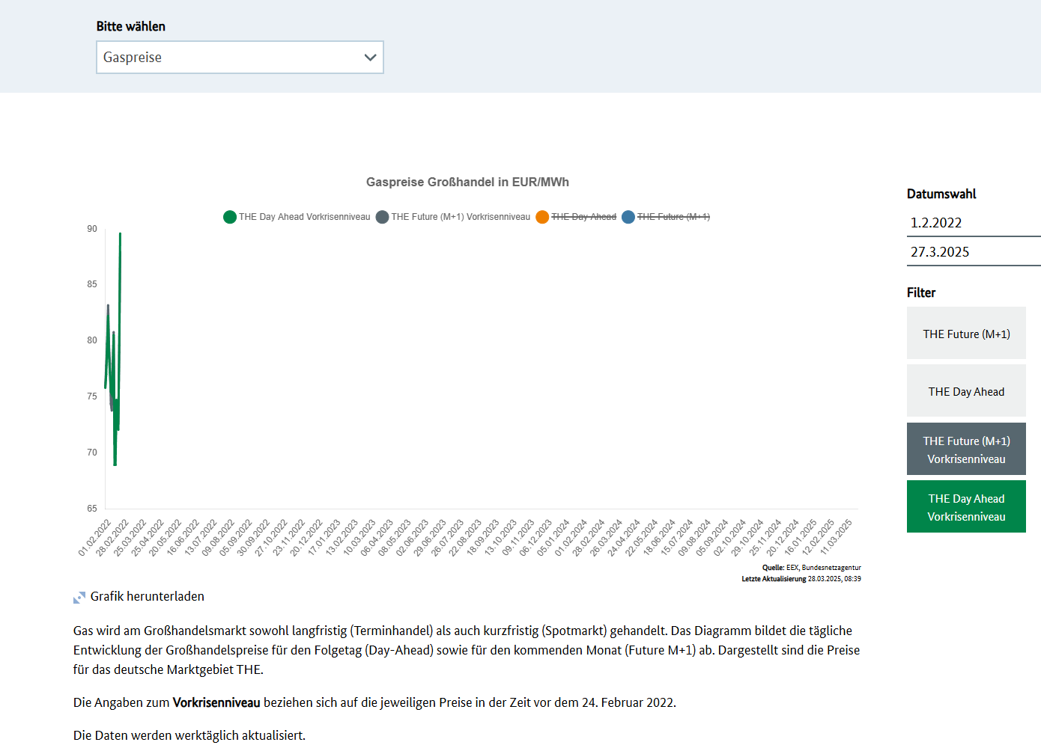Click Letzte Aktualisierung timestamp text
The height and width of the screenshot is (751, 1041).
pos(801,579)
